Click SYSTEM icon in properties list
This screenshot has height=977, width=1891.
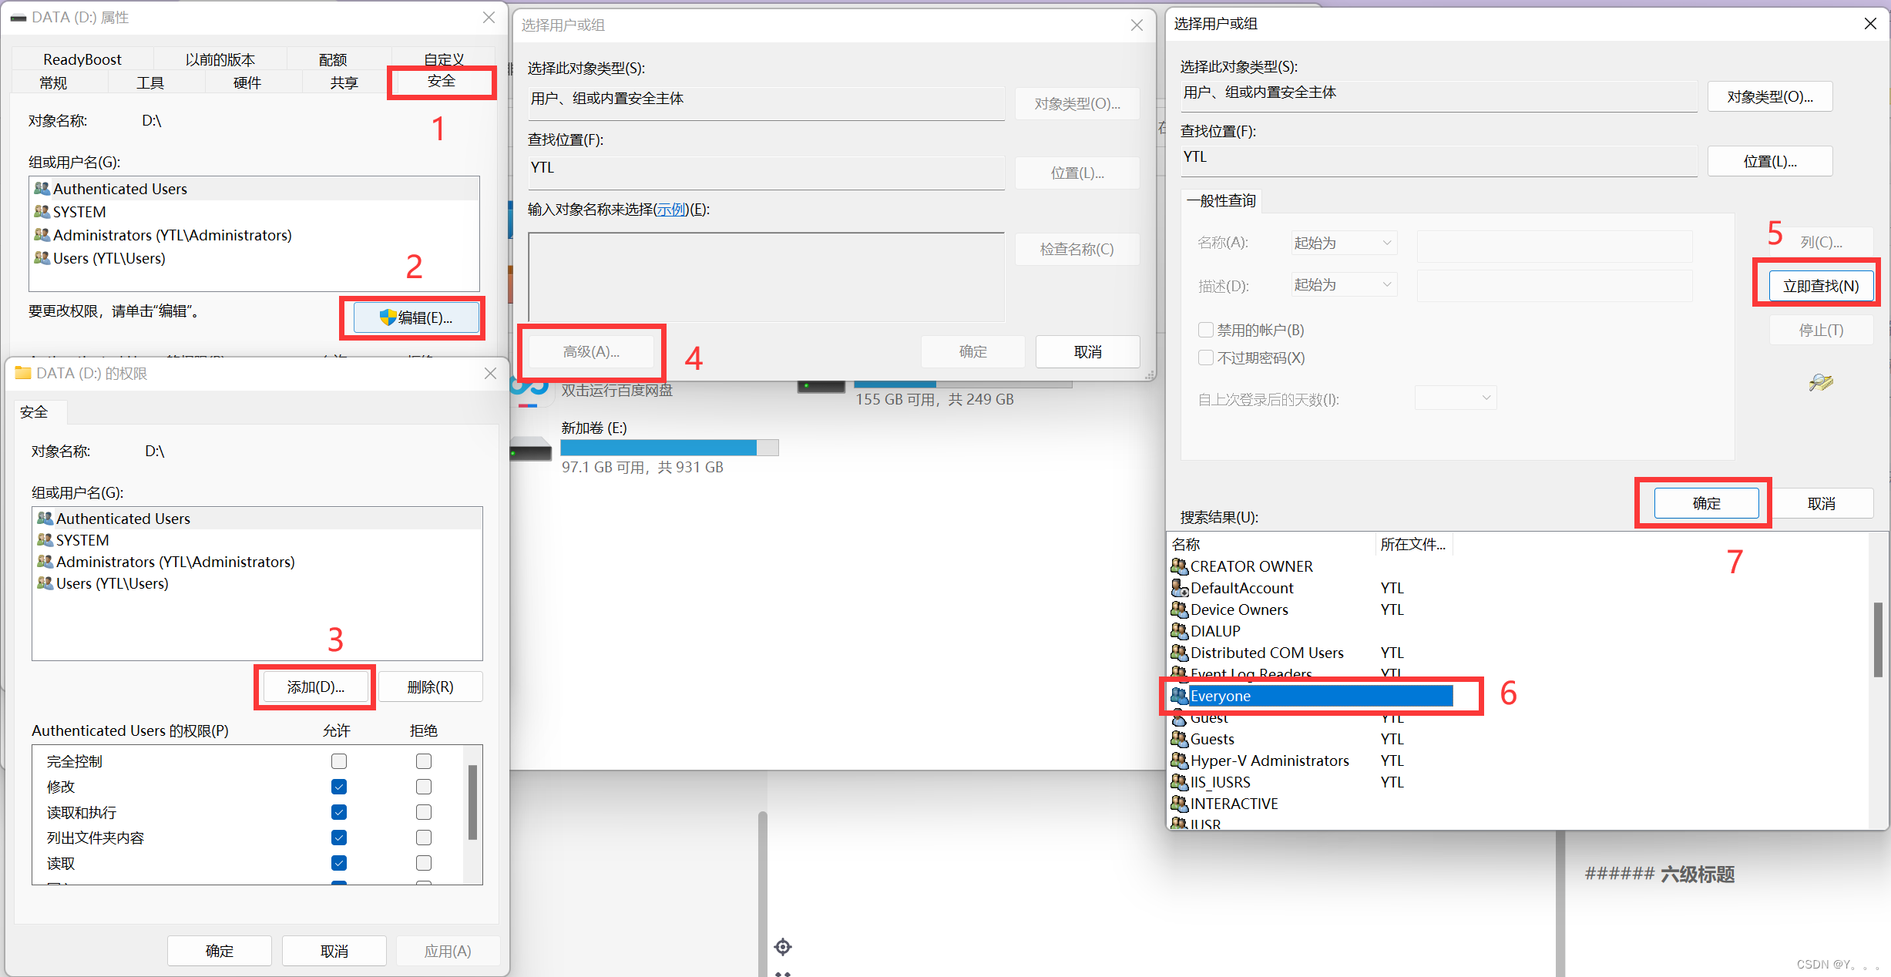click(x=42, y=212)
